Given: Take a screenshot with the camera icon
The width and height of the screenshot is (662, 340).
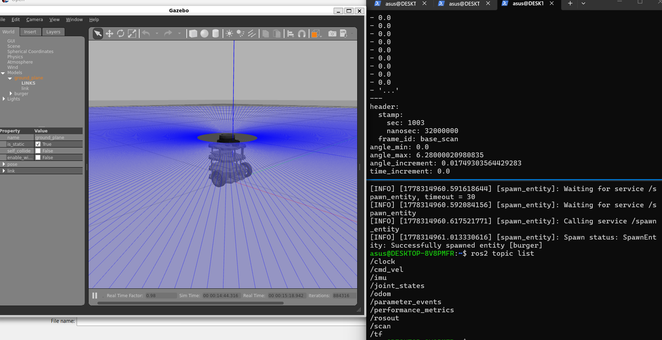Looking at the screenshot, I should 332,33.
